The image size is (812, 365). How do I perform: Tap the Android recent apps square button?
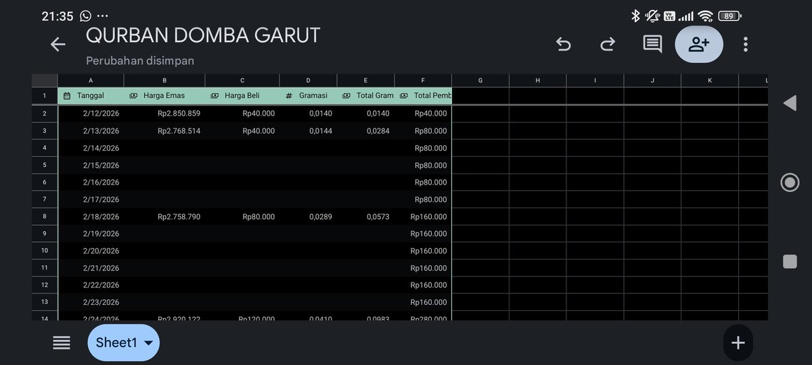pyautogui.click(x=790, y=262)
